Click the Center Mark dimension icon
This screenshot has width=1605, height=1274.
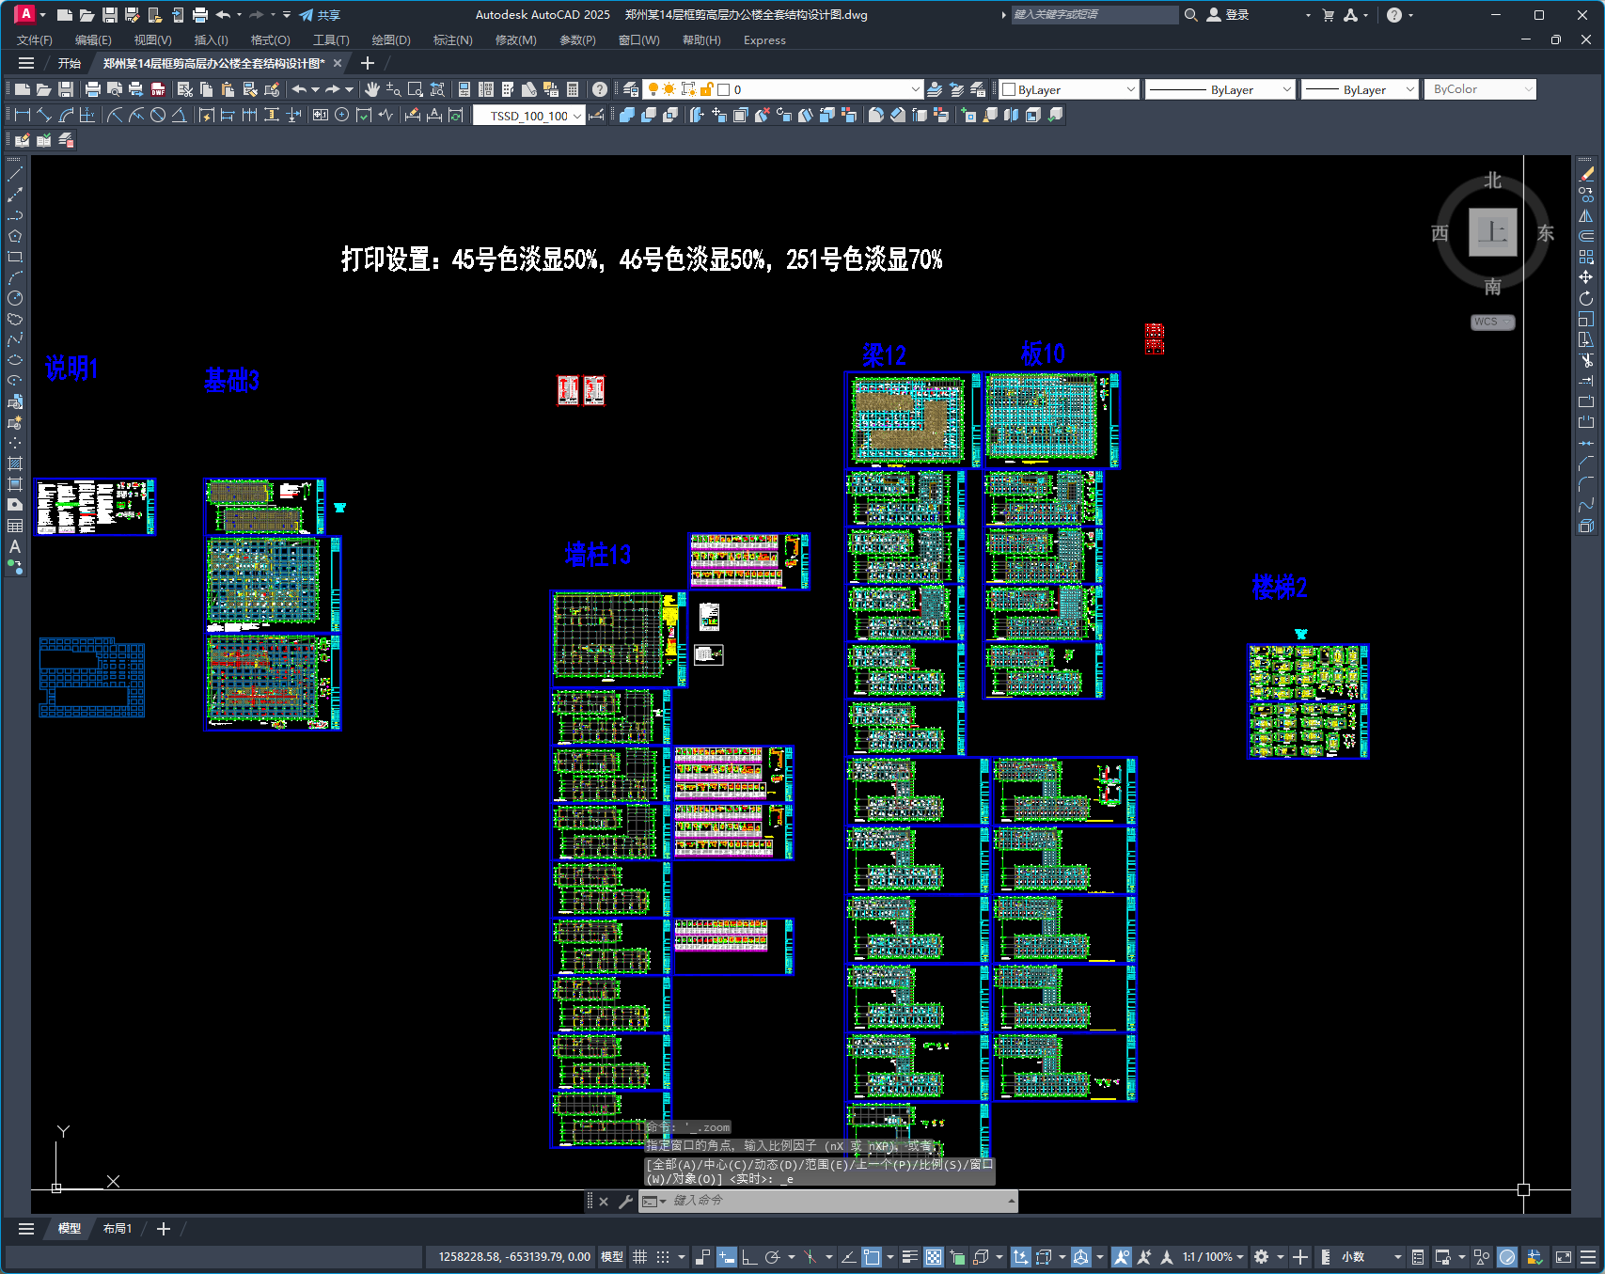[x=342, y=115]
